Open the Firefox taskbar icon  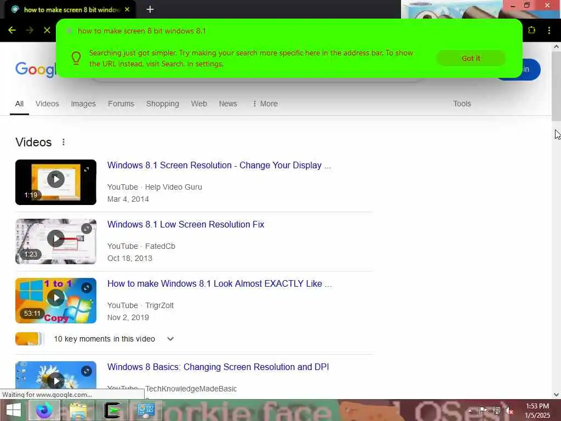[x=44, y=410]
